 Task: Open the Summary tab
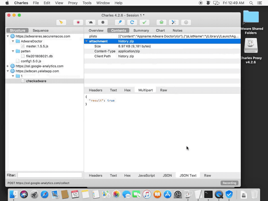click(141, 30)
